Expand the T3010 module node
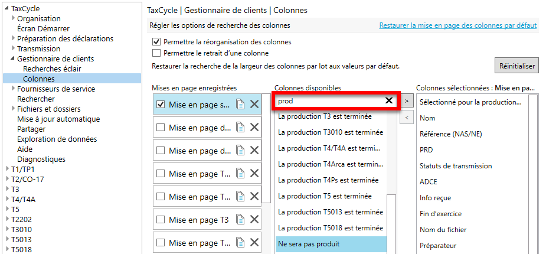This screenshot has width=546, height=254. [x=7, y=230]
